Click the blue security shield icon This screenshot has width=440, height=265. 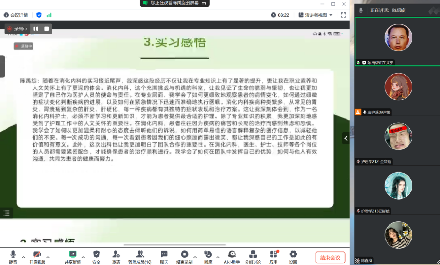[x=39, y=15]
